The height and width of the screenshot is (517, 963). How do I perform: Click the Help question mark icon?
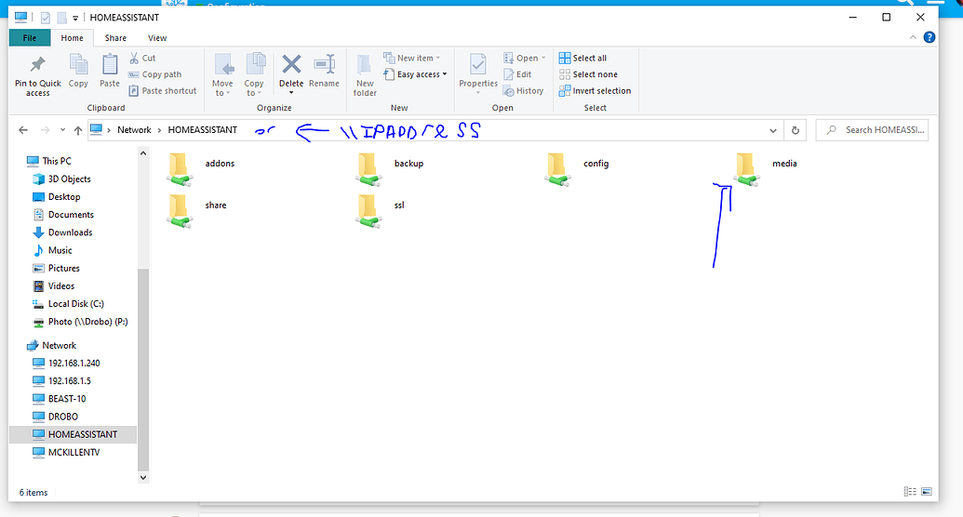tap(930, 37)
